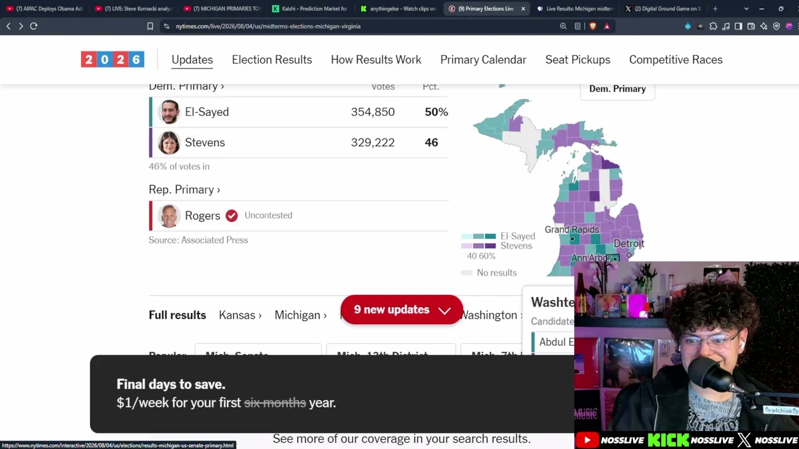Click the Stevens legend color swatches
799x449 pixels.
[479, 246]
